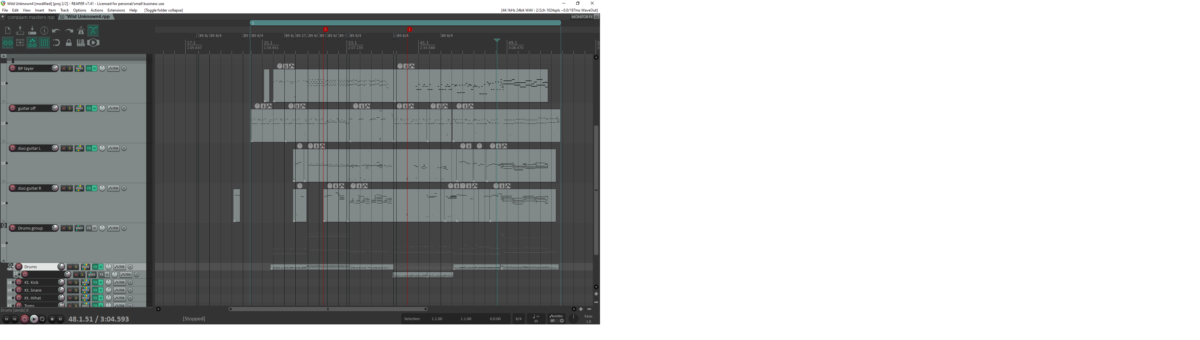Open project settings info icon
The width and height of the screenshot is (1200, 340).
pos(44,31)
